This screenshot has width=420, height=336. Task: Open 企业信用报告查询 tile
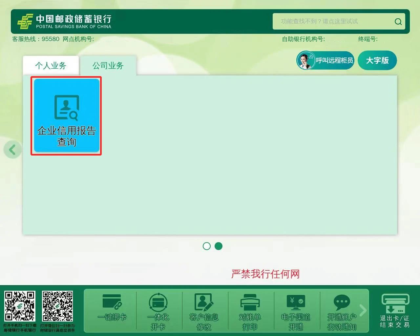66,116
